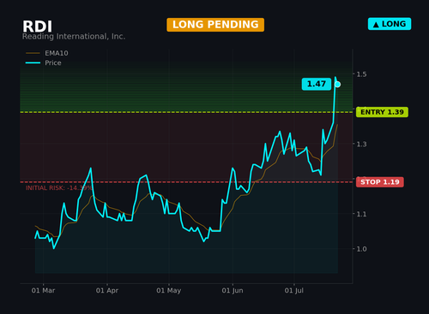Click the '01 Jul' date axis label
This screenshot has height=314, width=429.
click(294, 291)
